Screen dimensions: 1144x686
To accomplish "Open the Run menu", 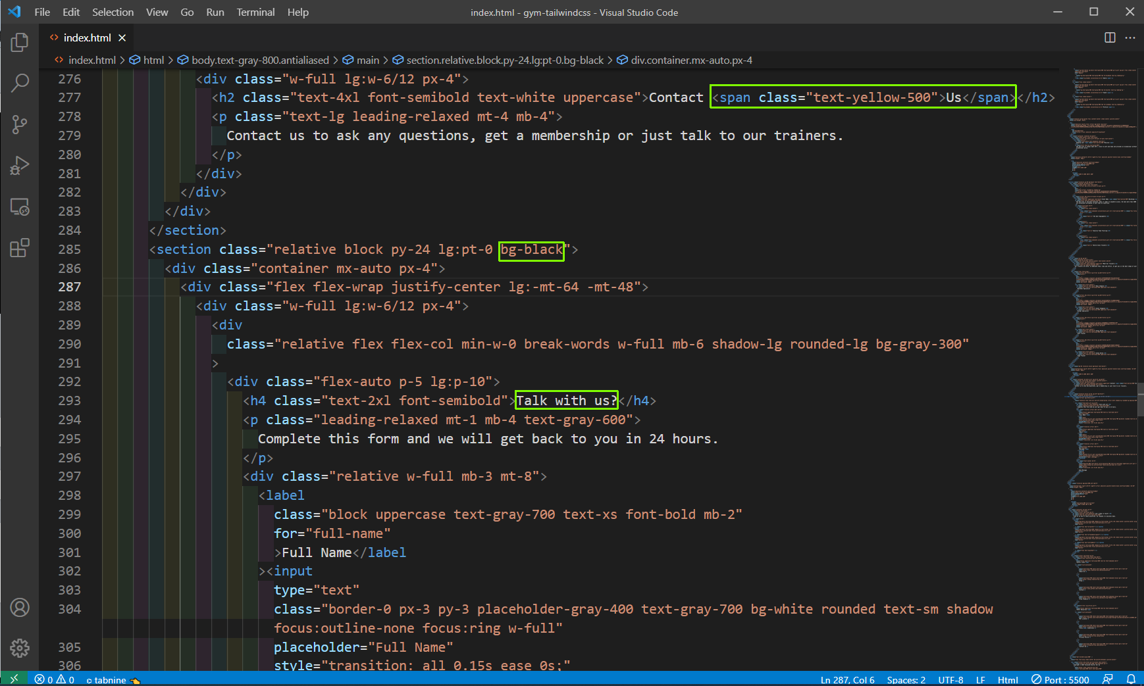I will tap(215, 12).
